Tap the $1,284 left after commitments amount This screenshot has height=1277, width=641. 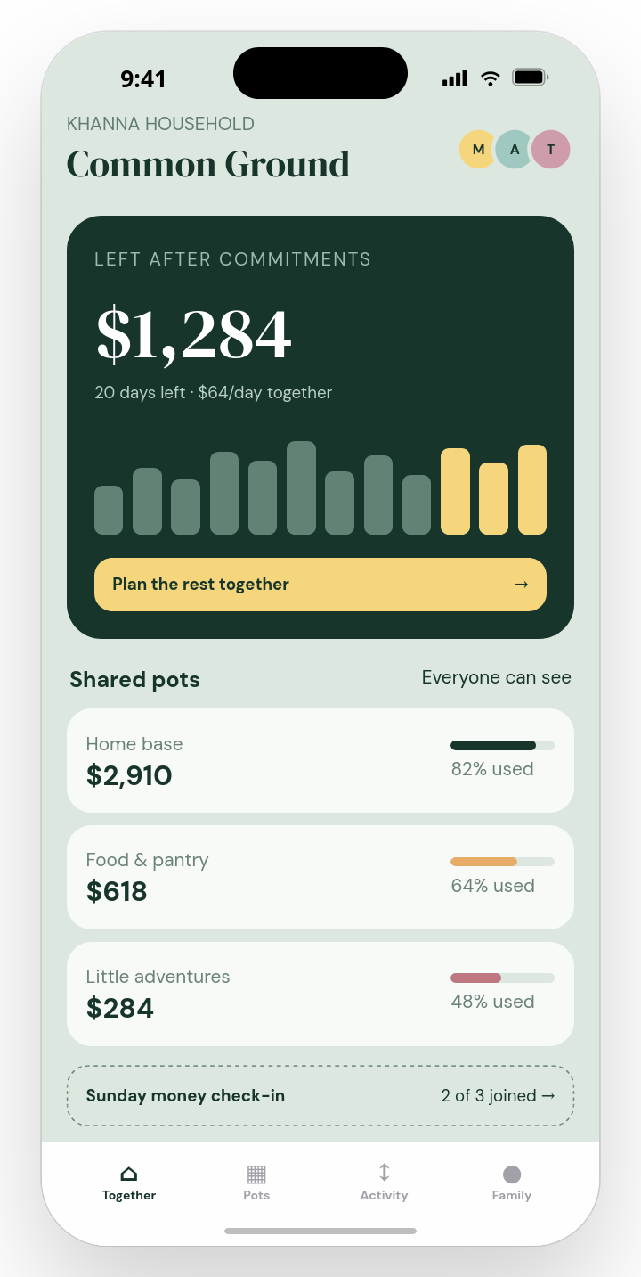[x=193, y=334]
